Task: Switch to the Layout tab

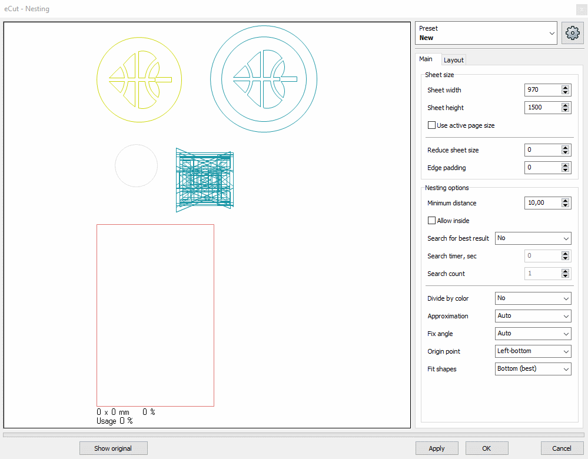Action: (x=453, y=60)
